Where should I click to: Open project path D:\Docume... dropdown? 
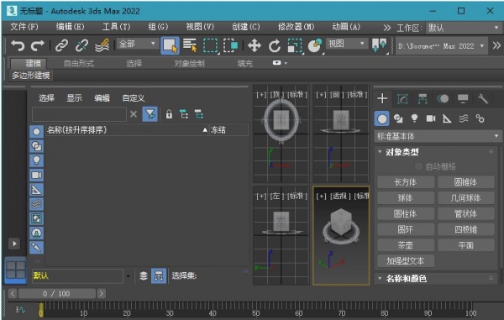tap(441, 46)
